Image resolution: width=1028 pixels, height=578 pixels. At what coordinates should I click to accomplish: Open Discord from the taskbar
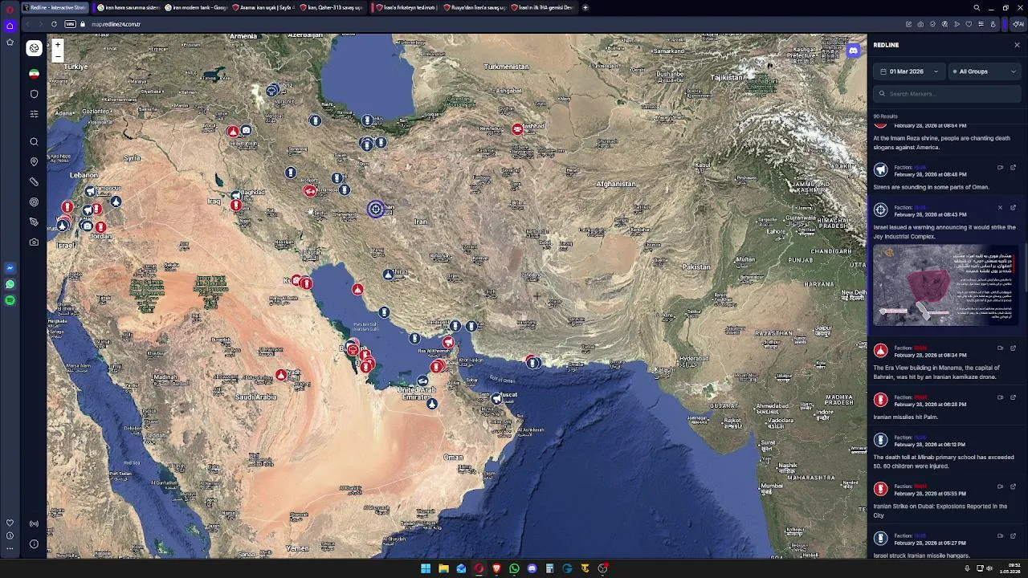(x=532, y=568)
